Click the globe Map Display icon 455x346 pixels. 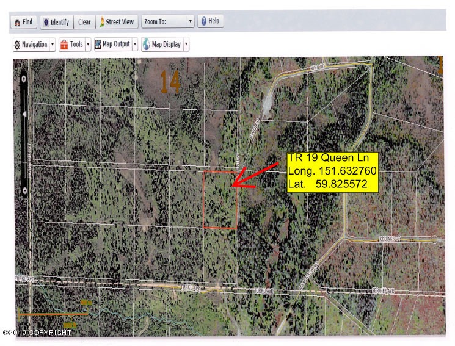click(147, 44)
